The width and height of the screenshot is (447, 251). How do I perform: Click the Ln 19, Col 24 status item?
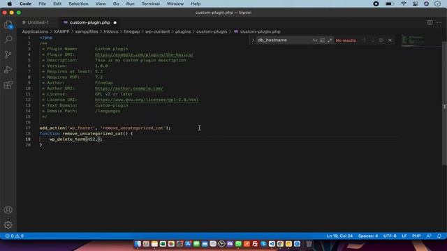(x=339, y=236)
